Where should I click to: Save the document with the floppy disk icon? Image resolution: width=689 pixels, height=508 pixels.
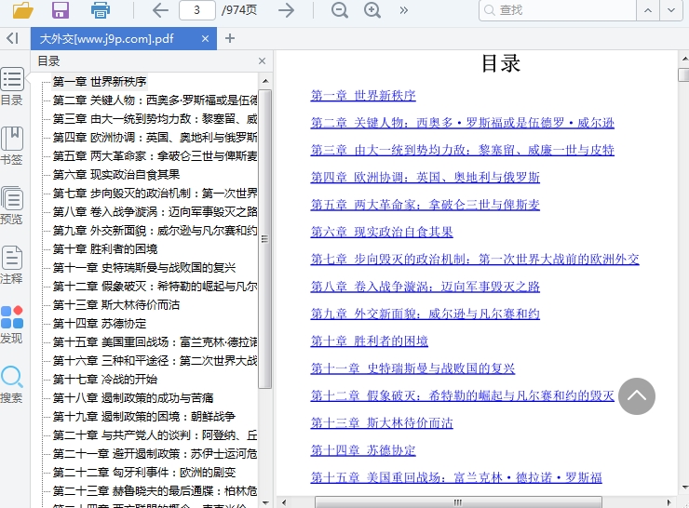[x=61, y=9]
